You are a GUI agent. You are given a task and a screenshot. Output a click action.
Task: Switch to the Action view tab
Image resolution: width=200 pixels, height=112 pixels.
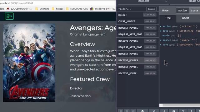(x=182, y=11)
